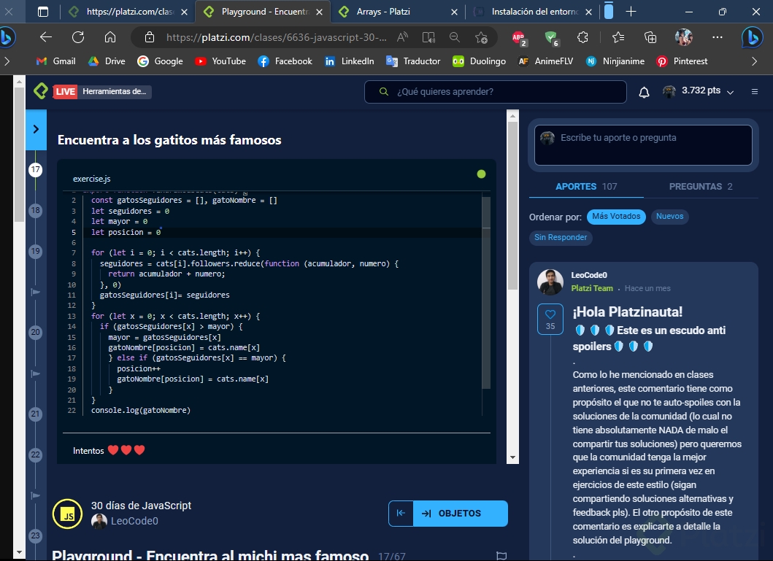Open the 30 días de JavaScript course
Image resolution: width=773 pixels, height=561 pixels.
[141, 506]
